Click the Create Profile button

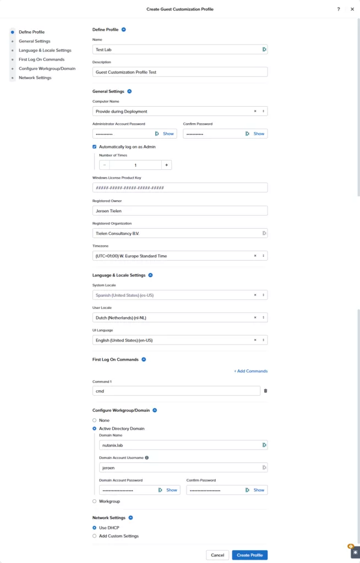point(249,555)
